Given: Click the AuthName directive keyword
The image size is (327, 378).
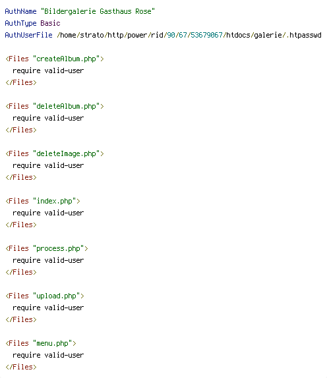Looking at the screenshot, I should [x=20, y=11].
